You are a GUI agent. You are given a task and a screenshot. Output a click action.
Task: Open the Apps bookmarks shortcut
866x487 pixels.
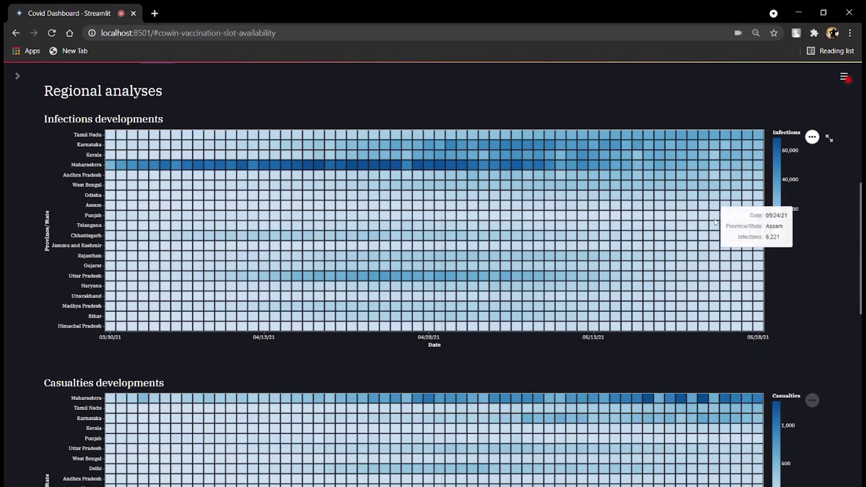point(26,51)
